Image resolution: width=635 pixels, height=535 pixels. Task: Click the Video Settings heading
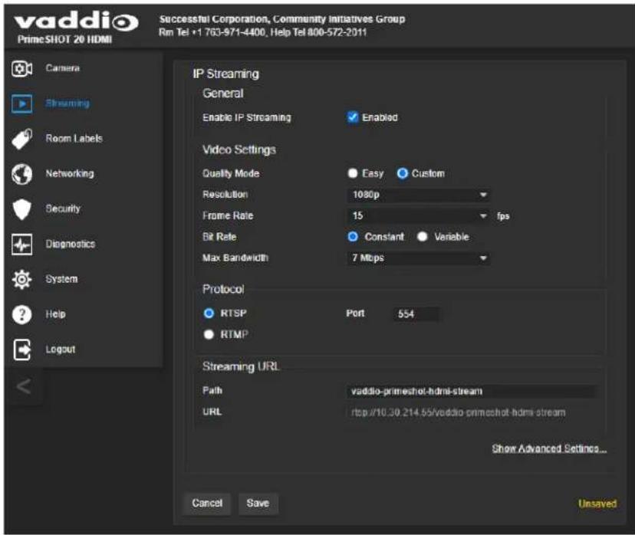[239, 149]
